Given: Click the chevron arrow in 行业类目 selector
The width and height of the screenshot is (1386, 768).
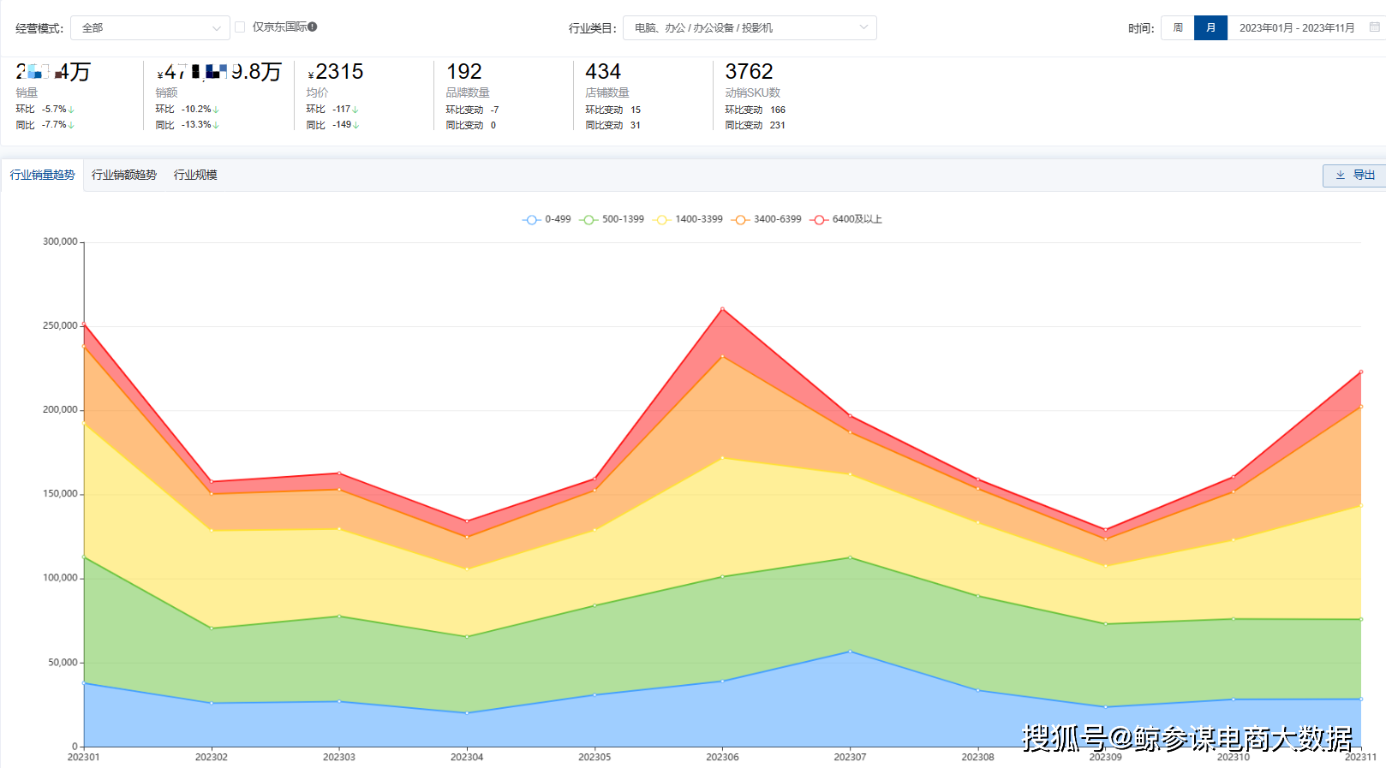Looking at the screenshot, I should pyautogui.click(x=863, y=27).
